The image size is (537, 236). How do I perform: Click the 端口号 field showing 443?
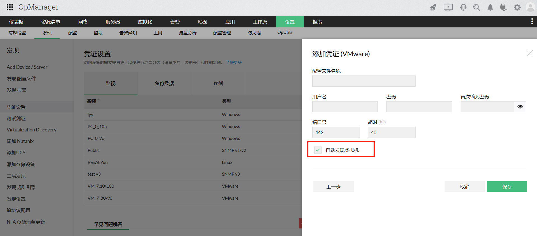[x=336, y=132]
